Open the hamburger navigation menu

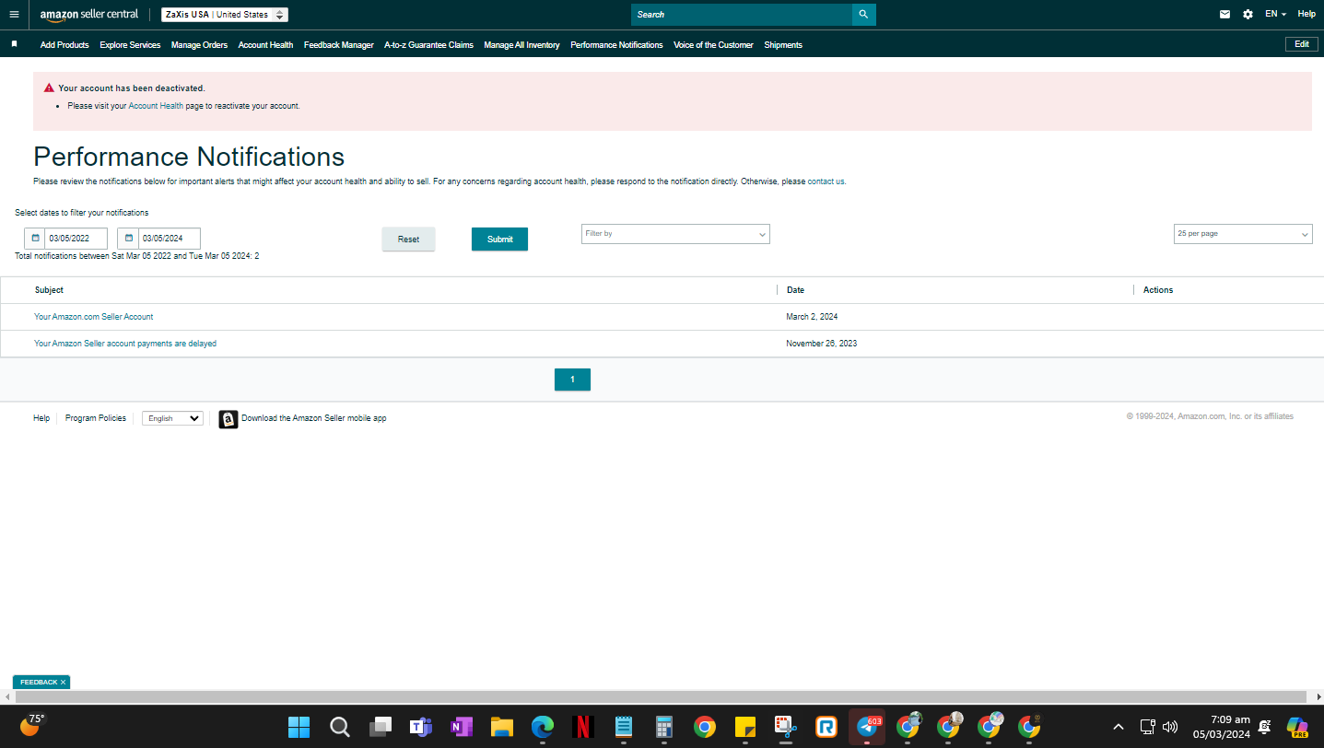coord(14,14)
